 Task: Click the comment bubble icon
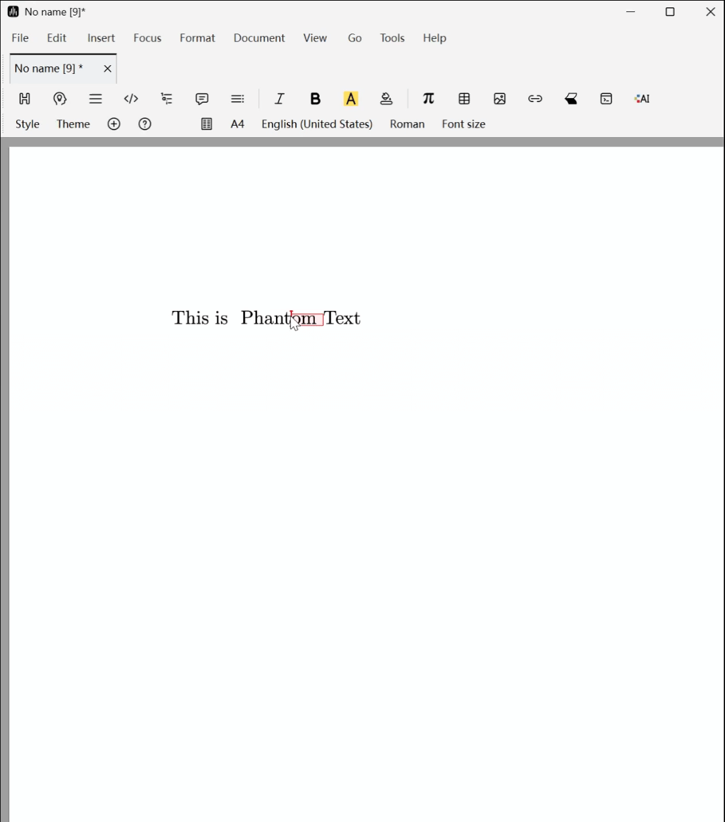click(202, 99)
